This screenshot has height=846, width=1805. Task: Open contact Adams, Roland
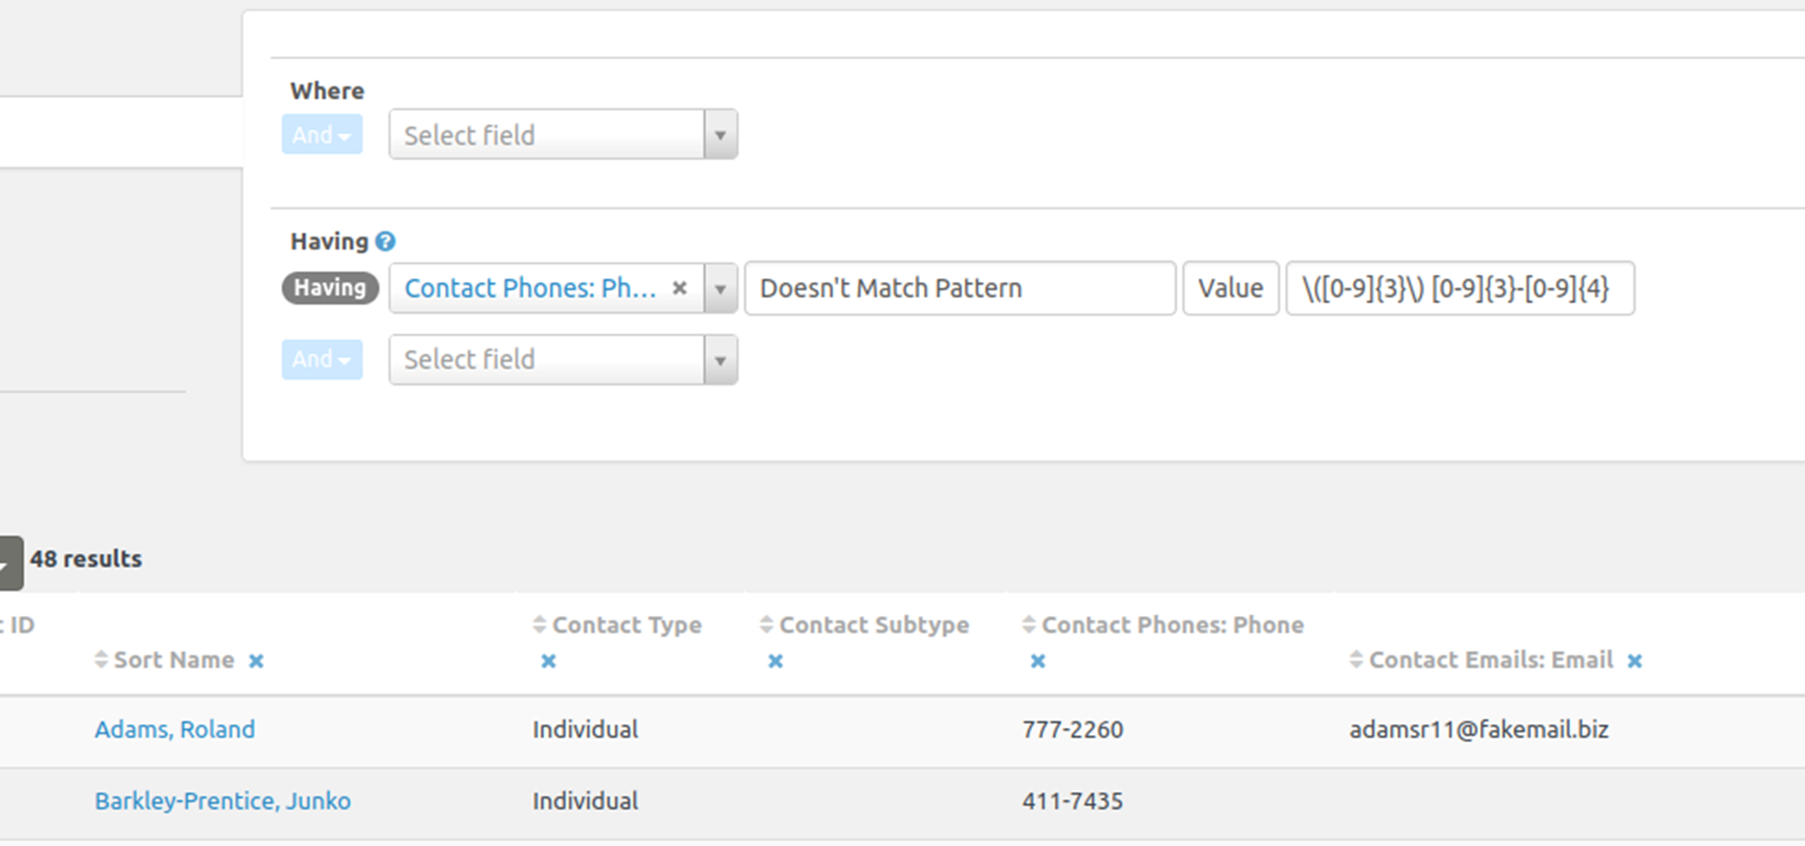click(x=174, y=730)
